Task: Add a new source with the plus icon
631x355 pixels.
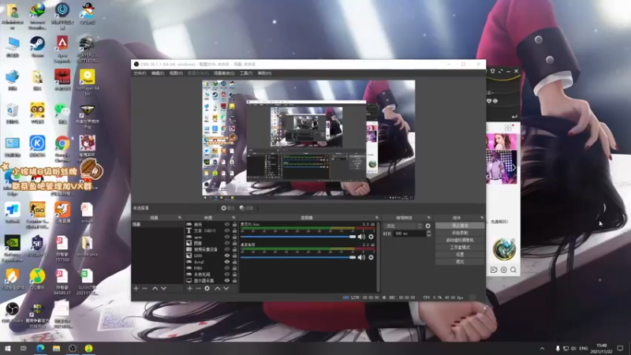Action: point(189,288)
